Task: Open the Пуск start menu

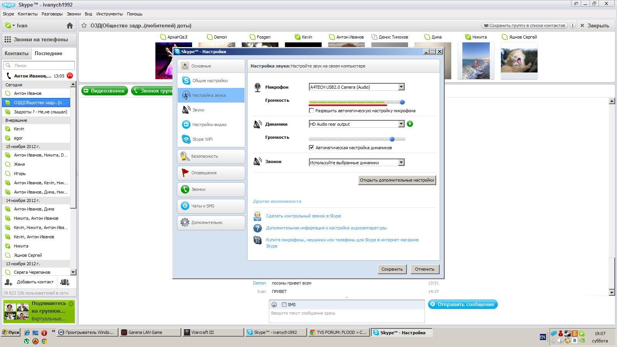Action: coord(10,332)
